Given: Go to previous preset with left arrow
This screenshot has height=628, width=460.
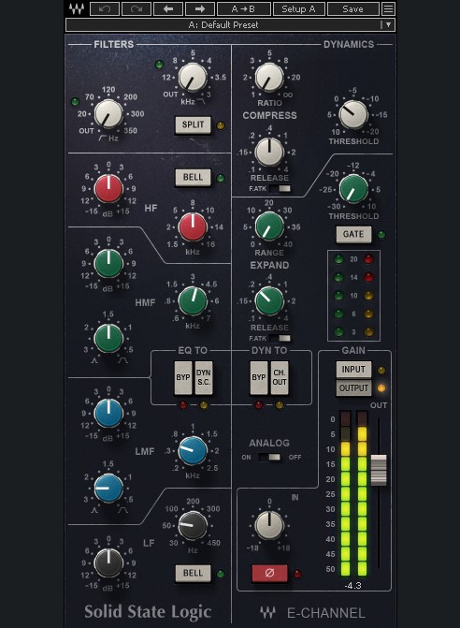Looking at the screenshot, I should (x=168, y=8).
